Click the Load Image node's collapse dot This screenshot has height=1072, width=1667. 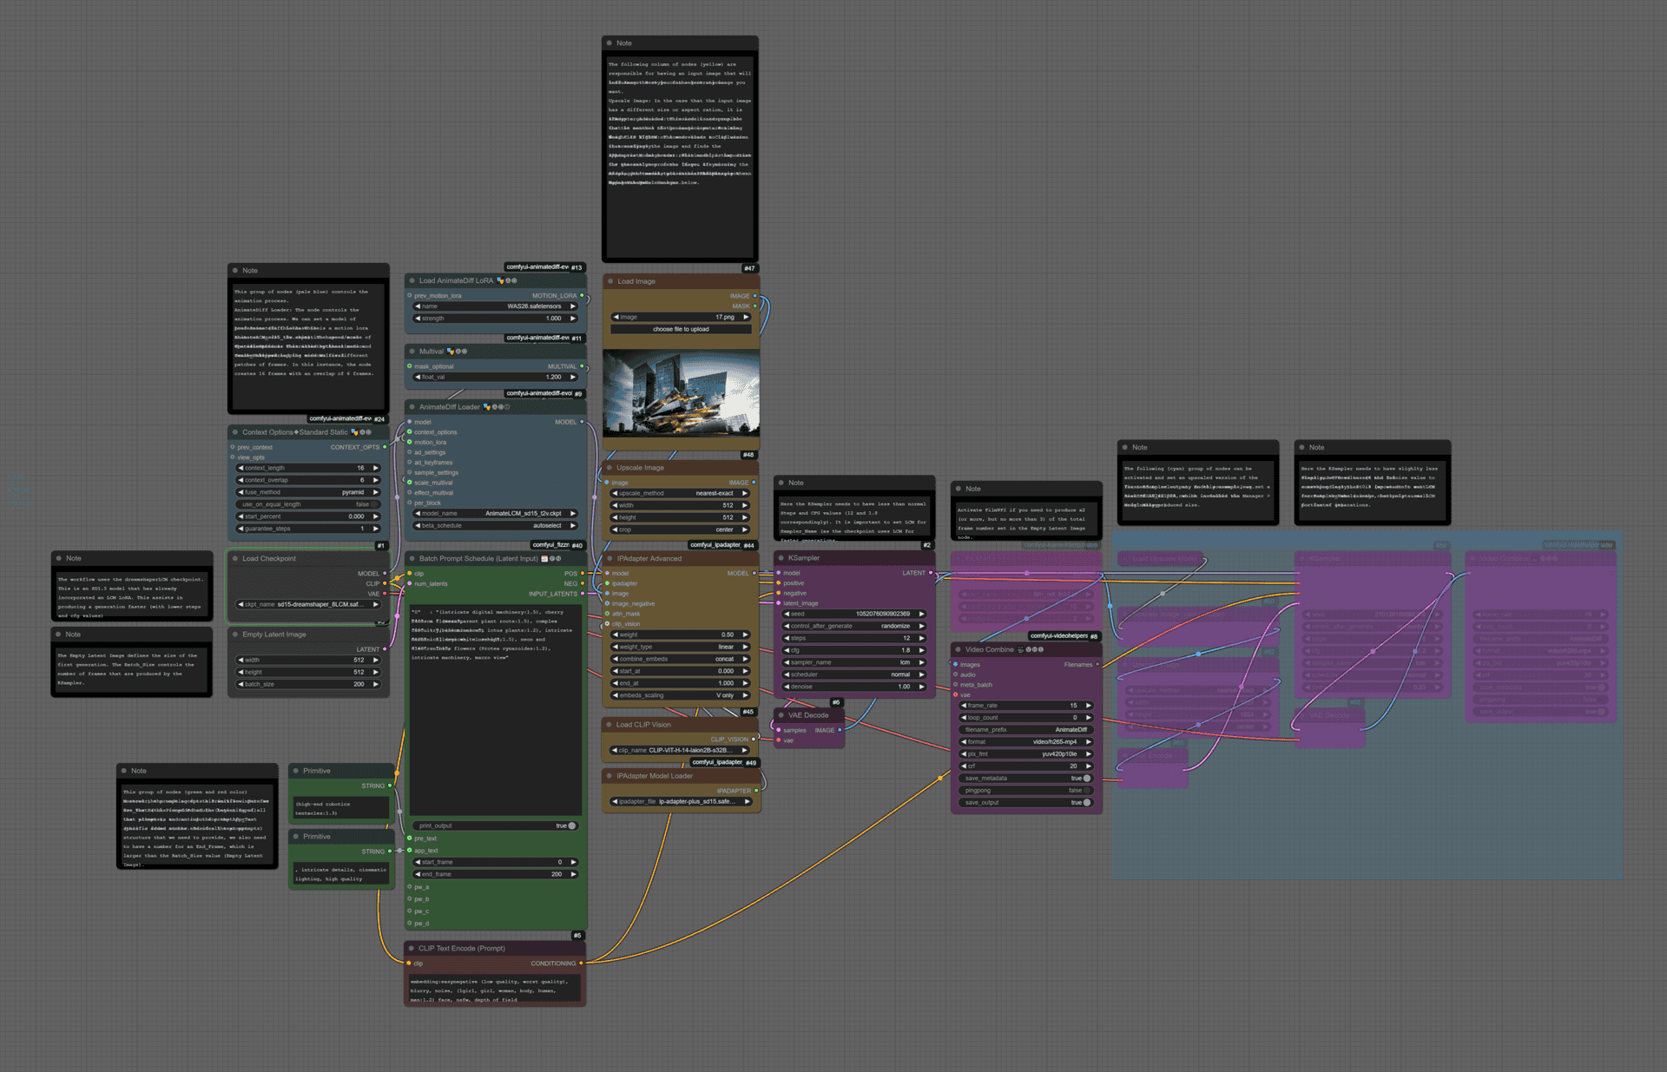[610, 281]
